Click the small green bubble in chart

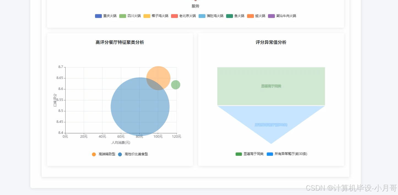click(176, 85)
